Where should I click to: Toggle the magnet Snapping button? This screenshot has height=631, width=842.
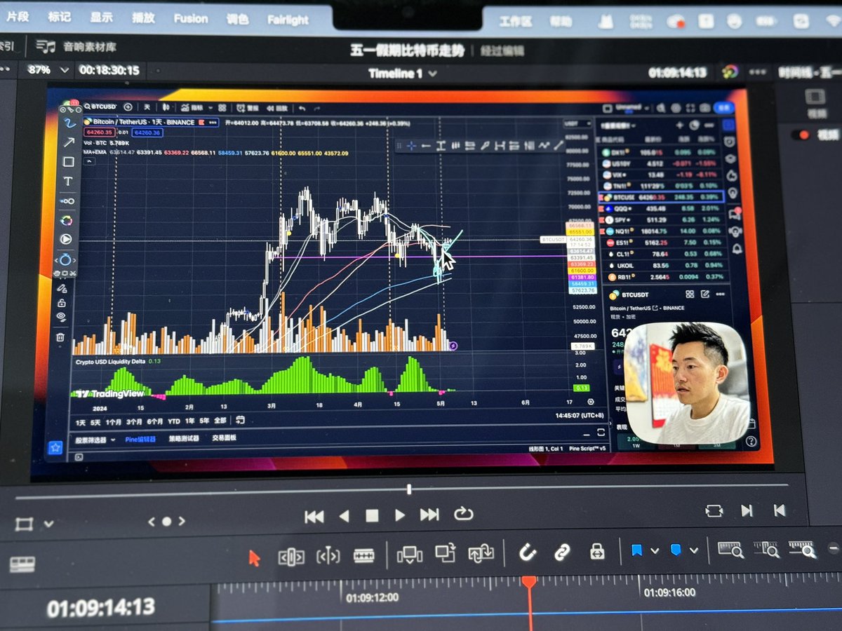point(526,553)
